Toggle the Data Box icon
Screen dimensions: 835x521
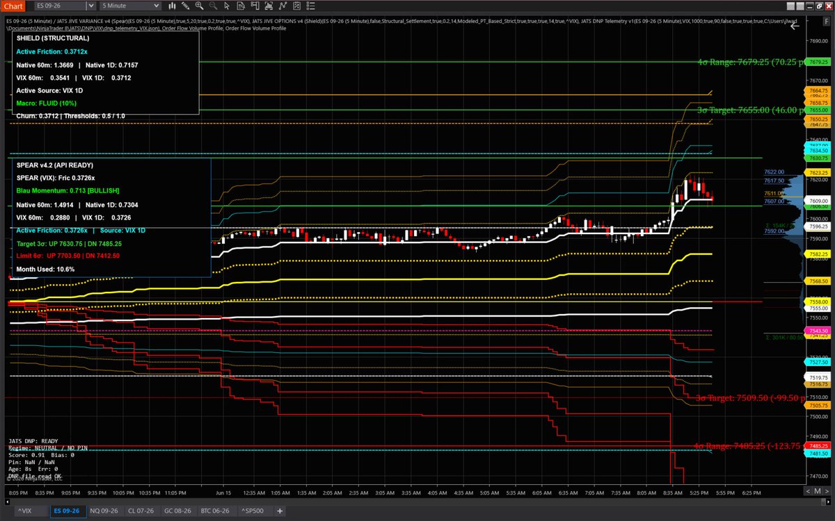click(241, 6)
